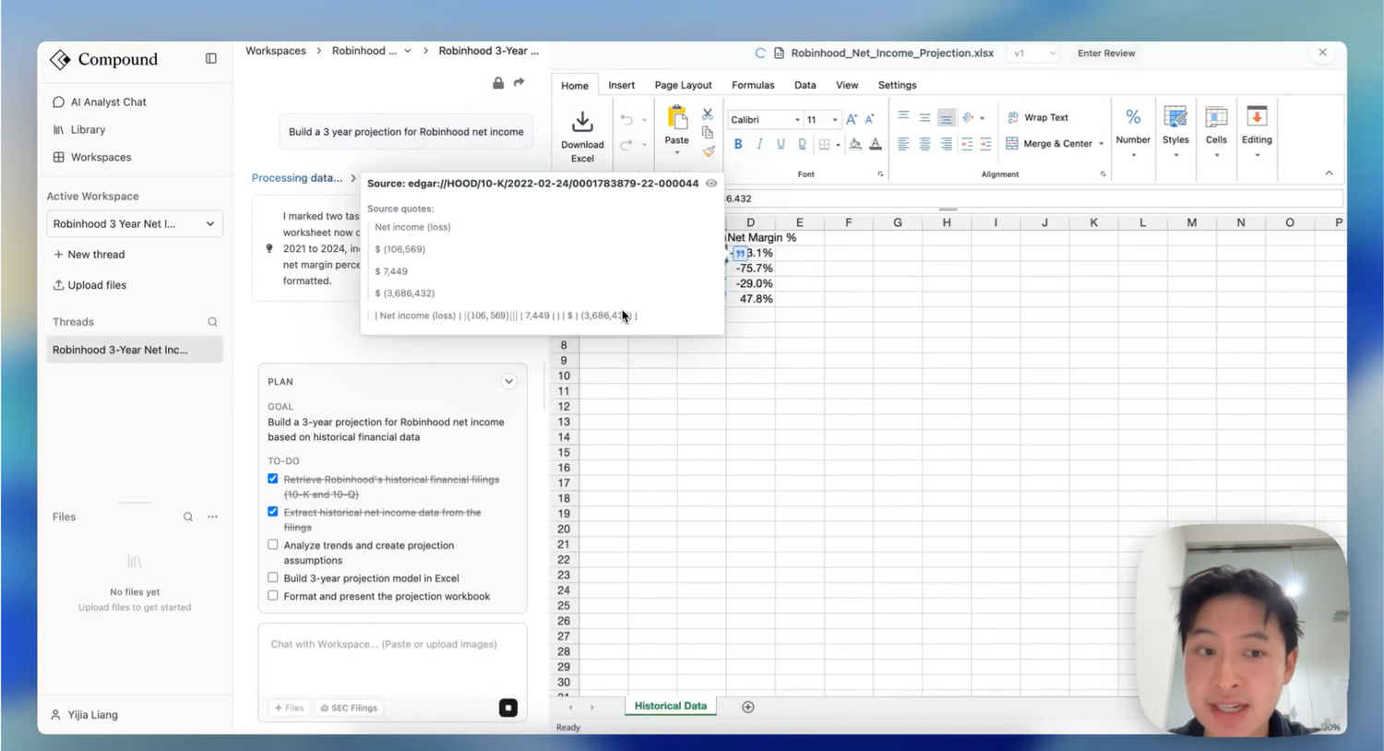This screenshot has width=1384, height=751.
Task: Open the Active Workspace dropdown
Action: pyautogui.click(x=135, y=224)
